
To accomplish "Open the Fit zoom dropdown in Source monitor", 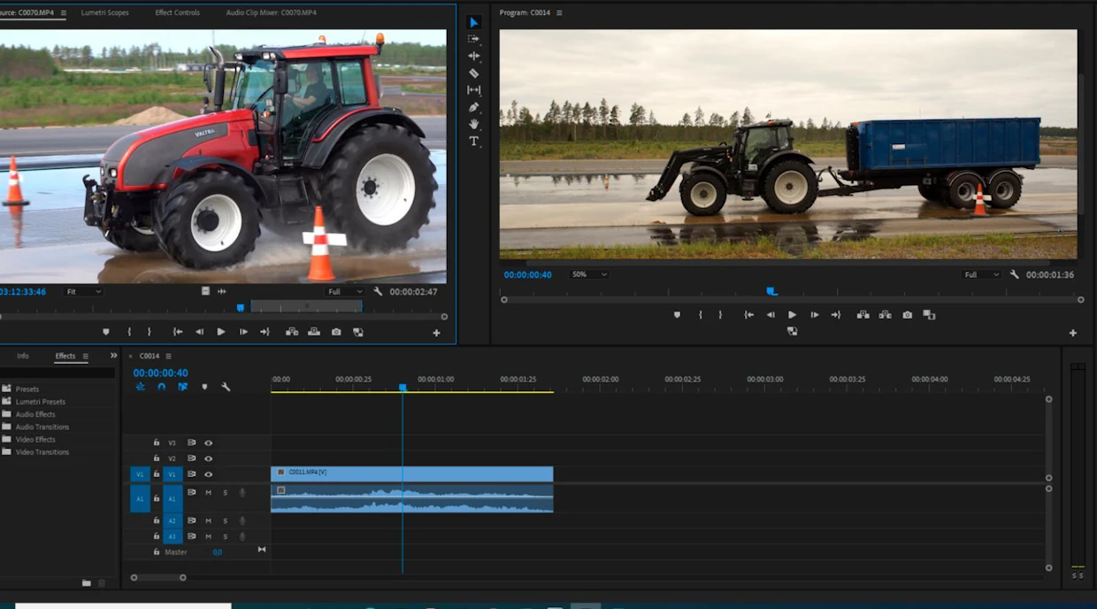I will coord(84,291).
